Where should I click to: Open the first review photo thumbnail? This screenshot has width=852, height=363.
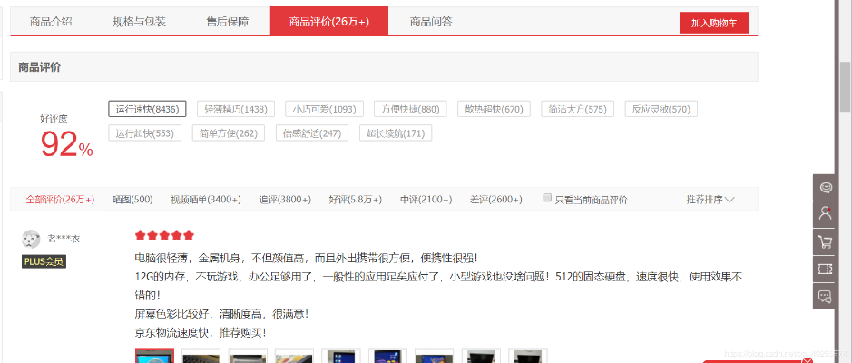point(154,357)
